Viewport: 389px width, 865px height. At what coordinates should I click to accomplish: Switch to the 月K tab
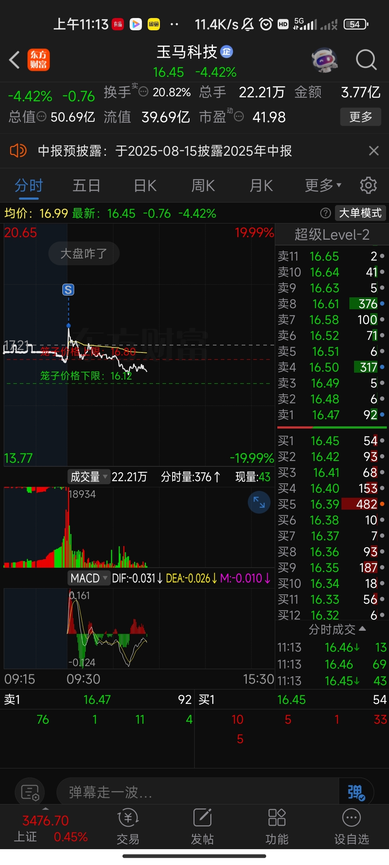pos(261,186)
